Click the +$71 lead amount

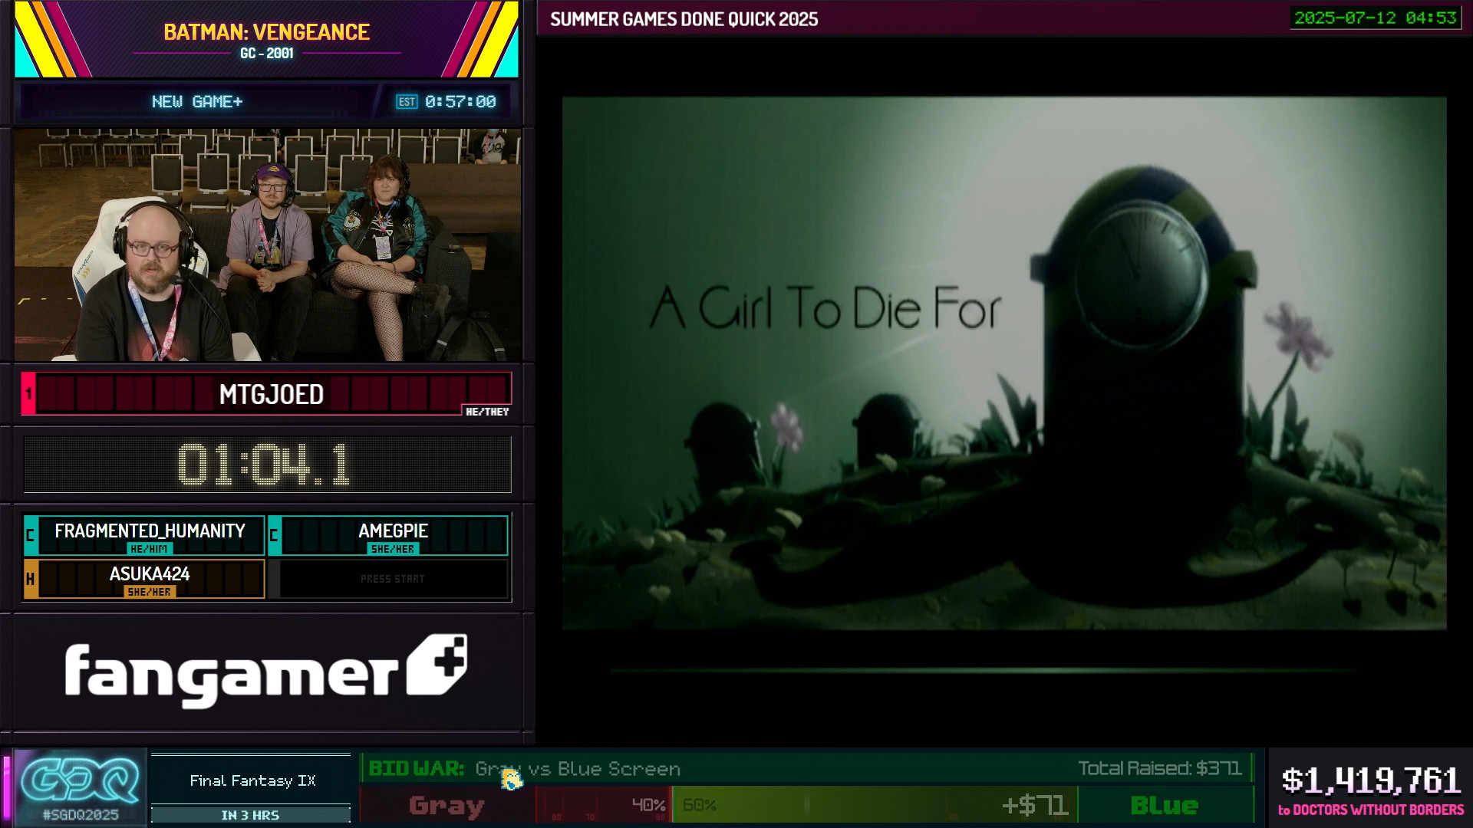[1035, 805]
